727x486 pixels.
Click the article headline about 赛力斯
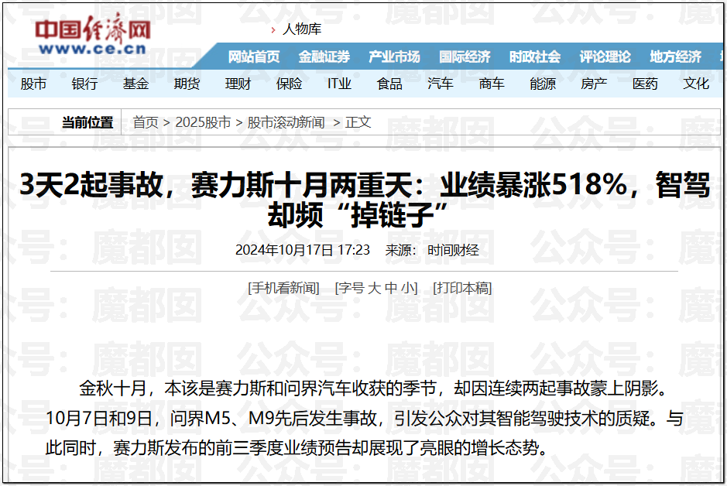(x=365, y=200)
